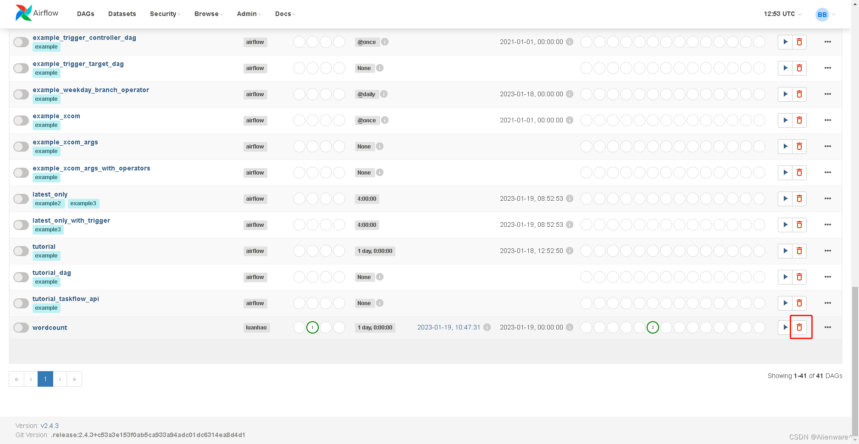Screen dimensions: 859x444
Task: Trigger the wordcount DAG via play icon
Action: (x=785, y=327)
